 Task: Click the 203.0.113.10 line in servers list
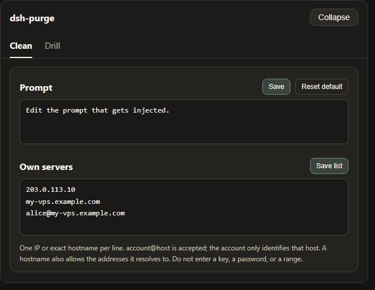coord(51,190)
